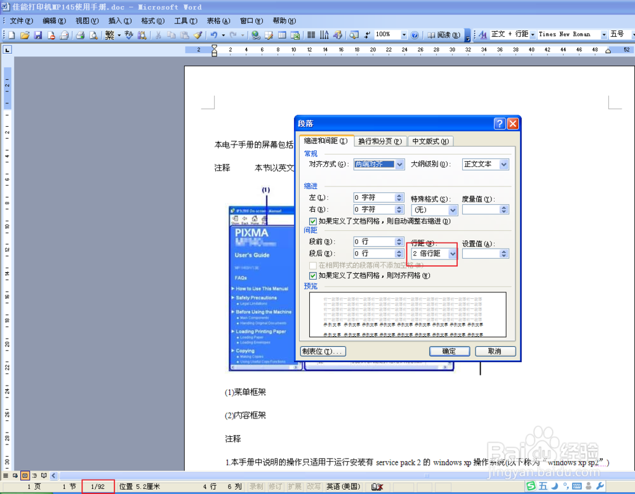Open the 正文 + 行距 style dropdown
This screenshot has width=635, height=494.
(x=533, y=36)
